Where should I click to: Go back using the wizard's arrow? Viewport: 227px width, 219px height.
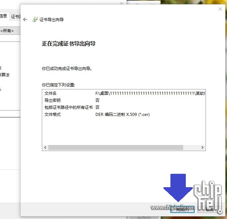[x=25, y=19]
